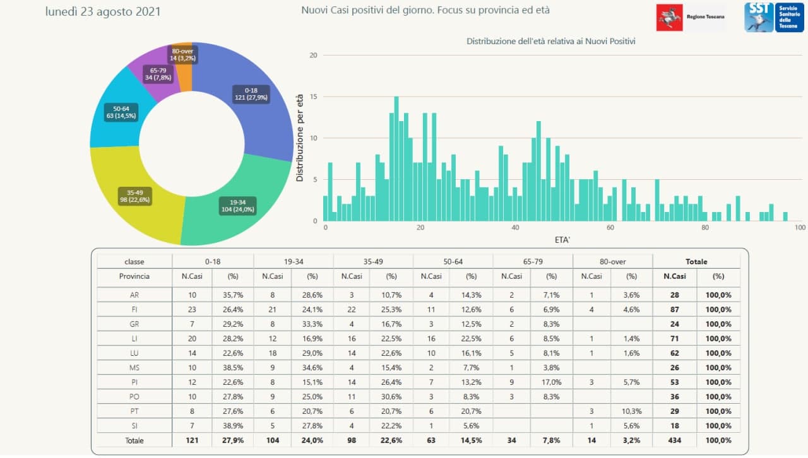
Task: Click the 'Provincia' column header
Action: [134, 276]
